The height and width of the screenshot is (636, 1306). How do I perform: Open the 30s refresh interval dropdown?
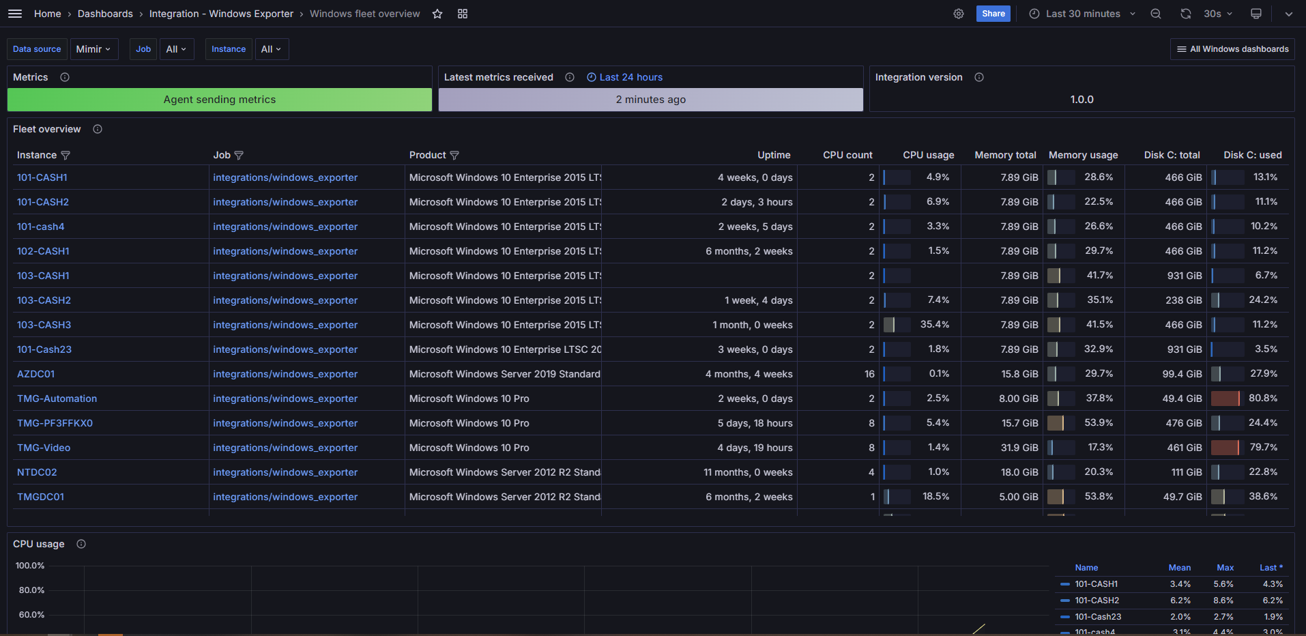[x=1218, y=14]
